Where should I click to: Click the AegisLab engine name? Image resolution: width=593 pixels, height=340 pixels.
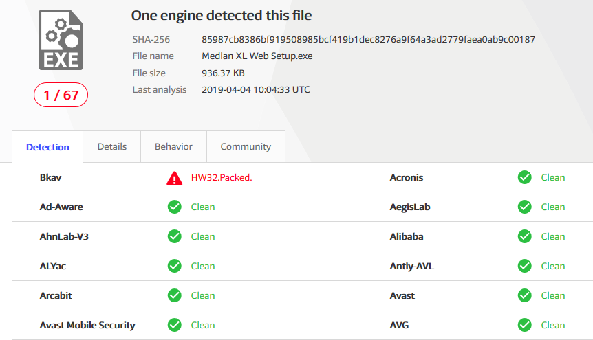[410, 207]
